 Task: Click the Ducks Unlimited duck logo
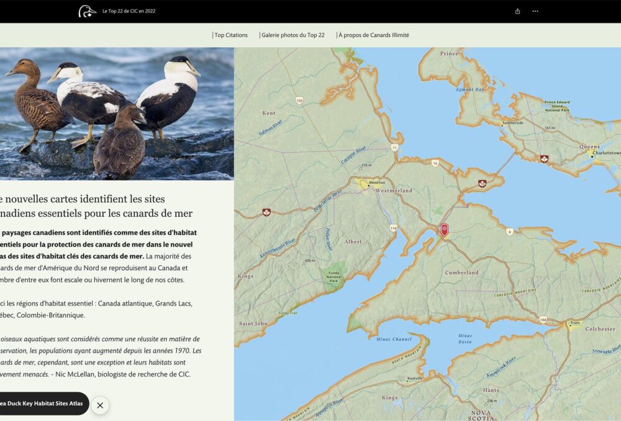click(87, 11)
